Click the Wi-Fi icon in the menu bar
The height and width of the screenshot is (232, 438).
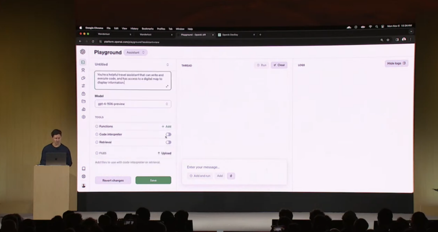pos(370,27)
